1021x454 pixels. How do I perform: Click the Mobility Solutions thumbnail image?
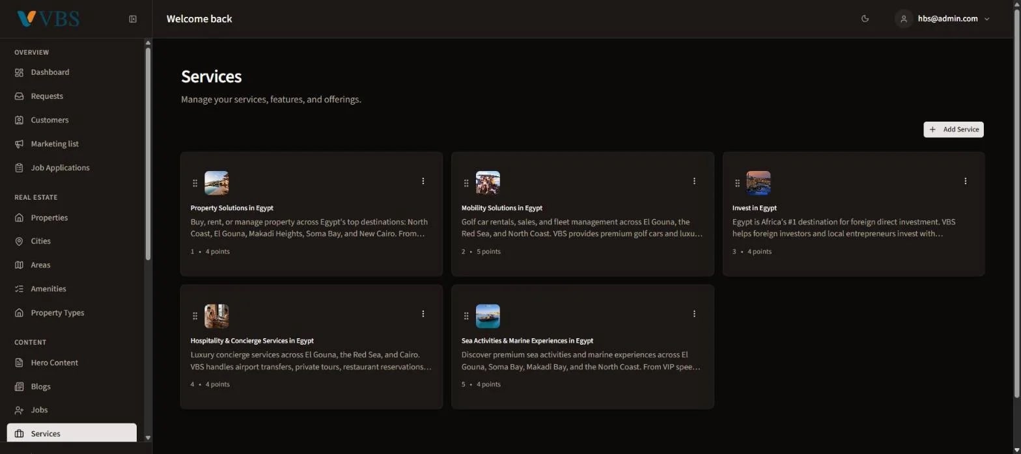(x=488, y=183)
